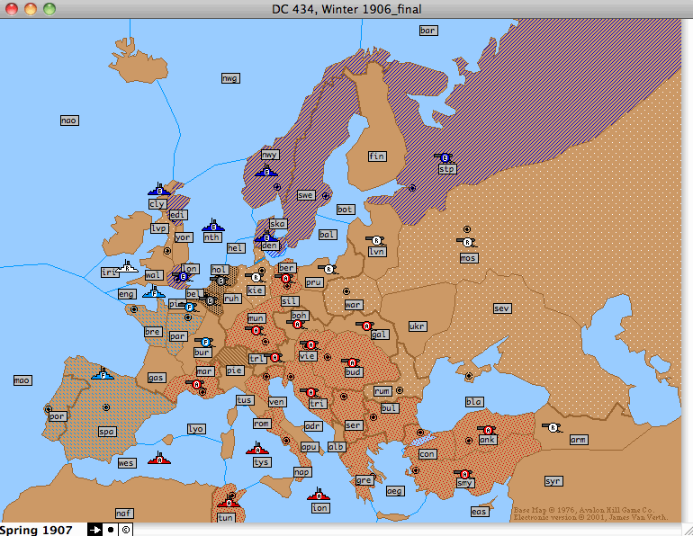Click the 'bla' sea label
The height and width of the screenshot is (536, 693).
coord(474,402)
